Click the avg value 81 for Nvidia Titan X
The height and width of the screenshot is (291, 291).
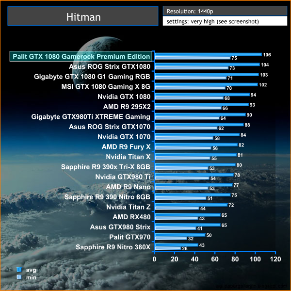point(240,155)
